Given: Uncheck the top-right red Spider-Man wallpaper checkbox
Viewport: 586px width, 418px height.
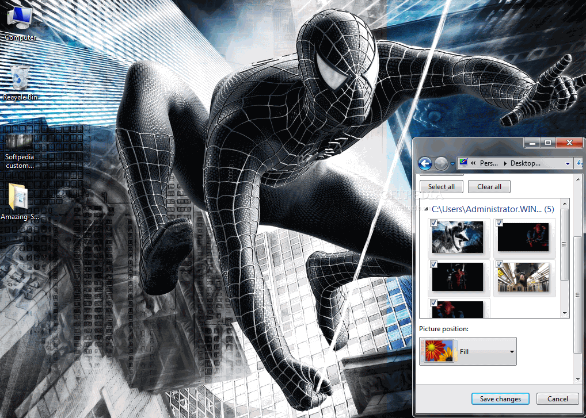Looking at the screenshot, I should (499, 223).
